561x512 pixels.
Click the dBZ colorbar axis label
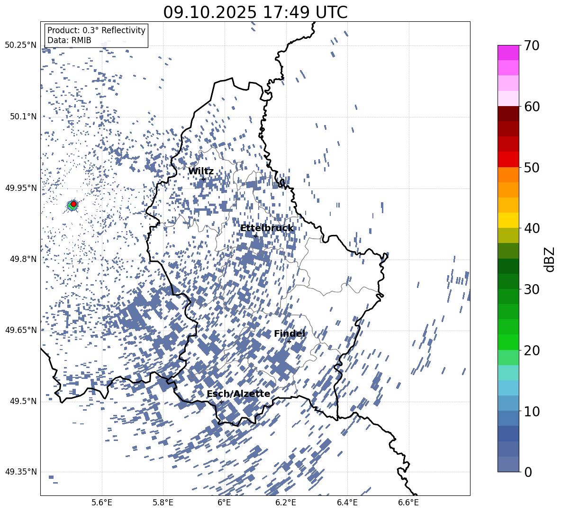coord(550,259)
